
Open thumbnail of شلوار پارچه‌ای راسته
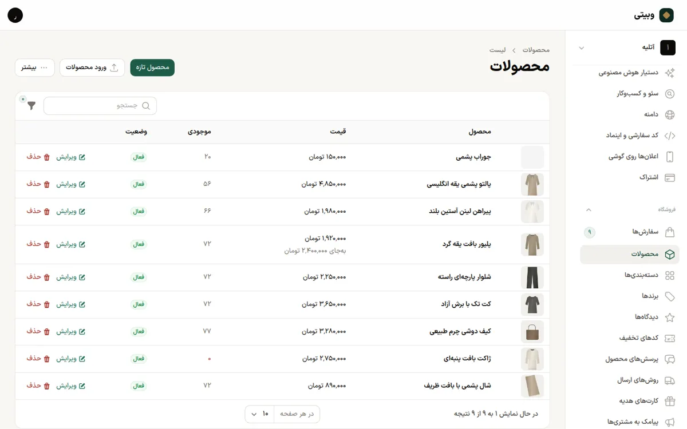[532, 277]
